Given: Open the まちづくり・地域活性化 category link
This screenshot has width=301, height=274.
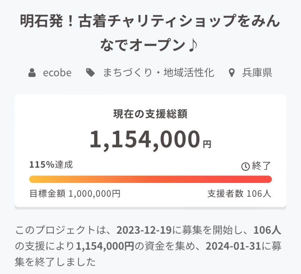Looking at the screenshot, I should click(x=158, y=73).
